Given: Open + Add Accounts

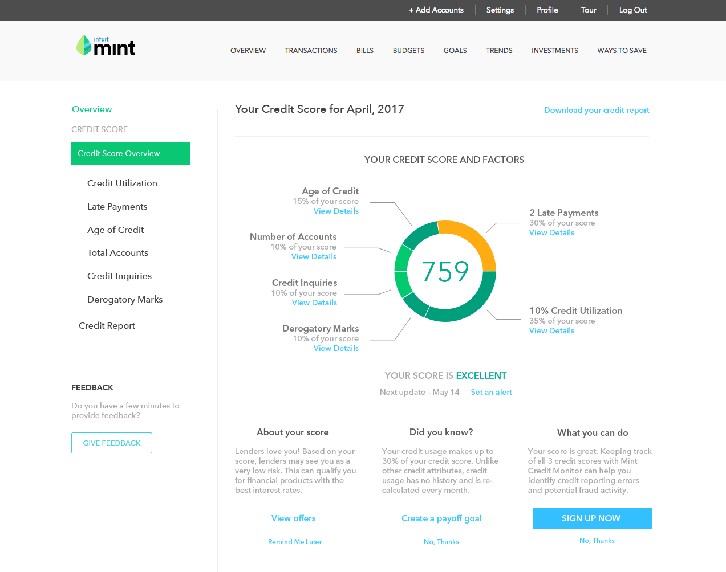Looking at the screenshot, I should click(436, 10).
